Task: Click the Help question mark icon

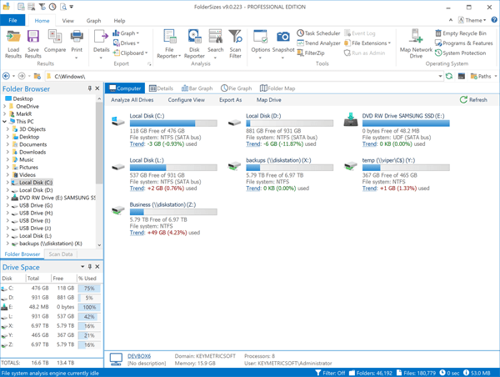Action: click(494, 20)
